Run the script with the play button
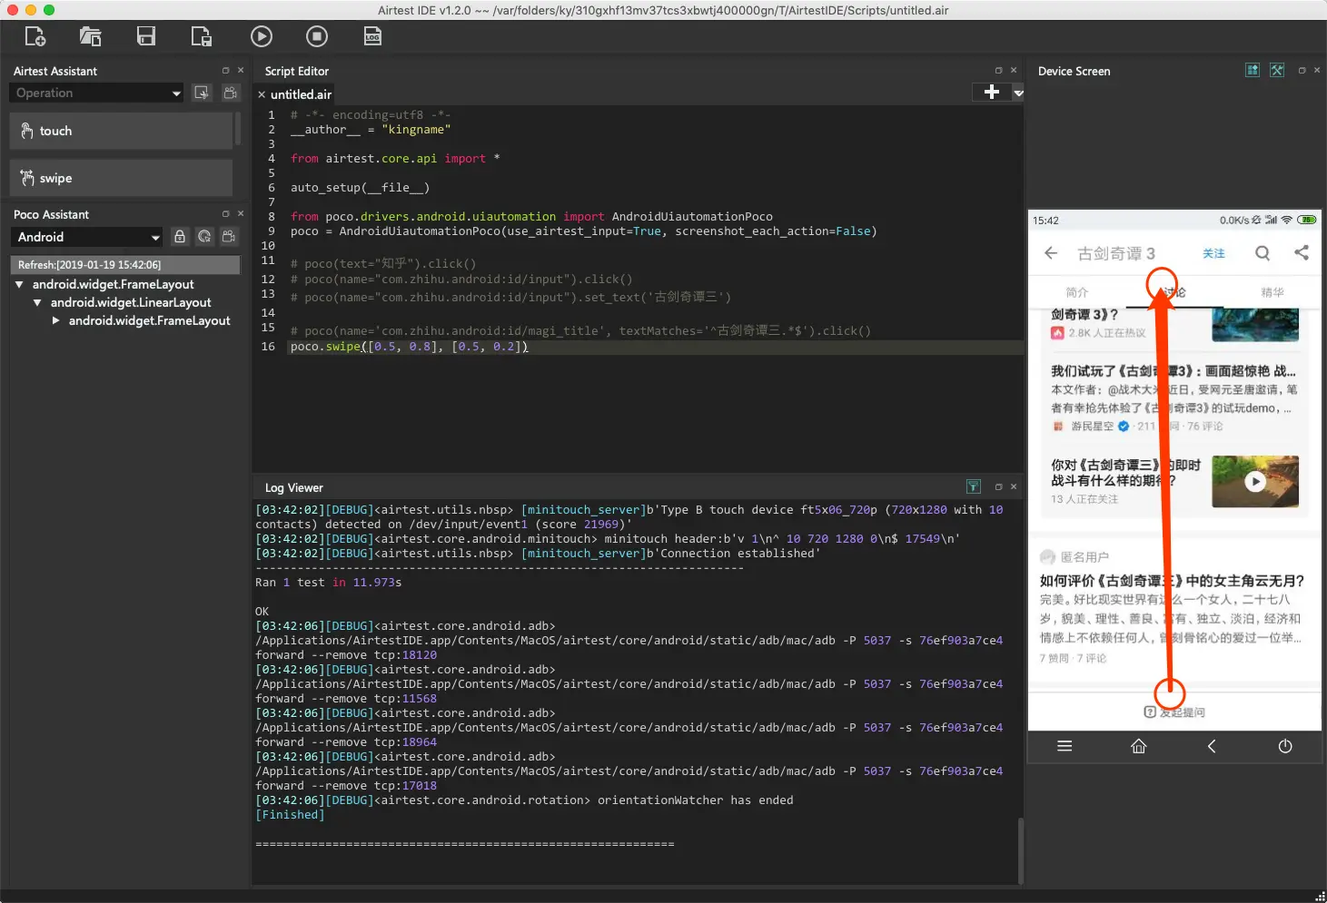 coord(262,36)
